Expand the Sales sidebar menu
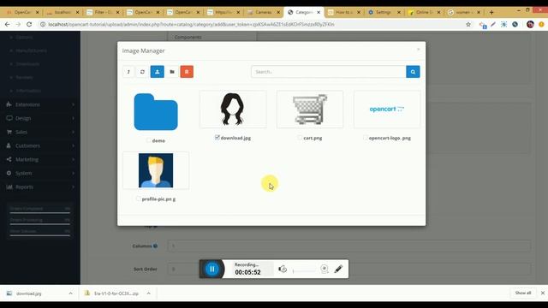 coord(40,132)
